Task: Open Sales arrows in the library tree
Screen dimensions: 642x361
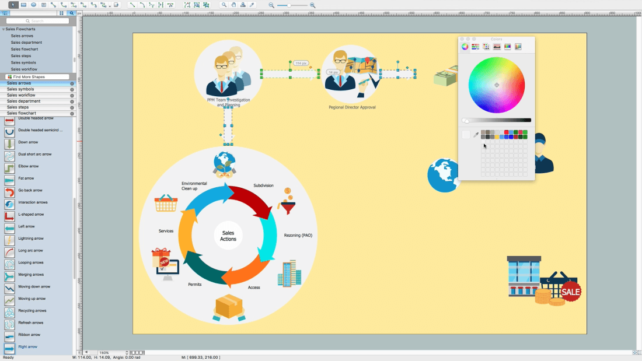Action: coord(22,36)
